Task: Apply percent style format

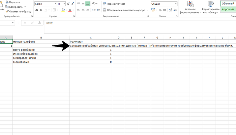Action: coord(160,10)
